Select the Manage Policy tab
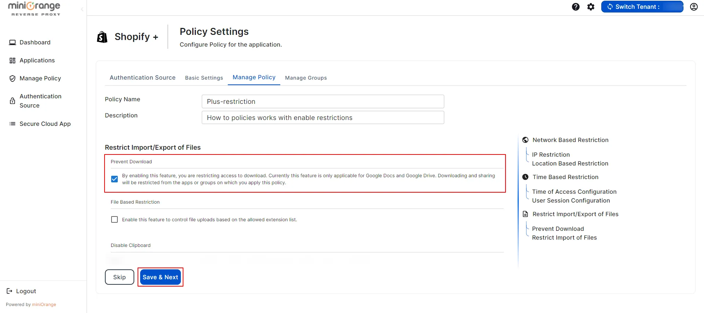Viewport: 704px width, 313px height. (254, 77)
